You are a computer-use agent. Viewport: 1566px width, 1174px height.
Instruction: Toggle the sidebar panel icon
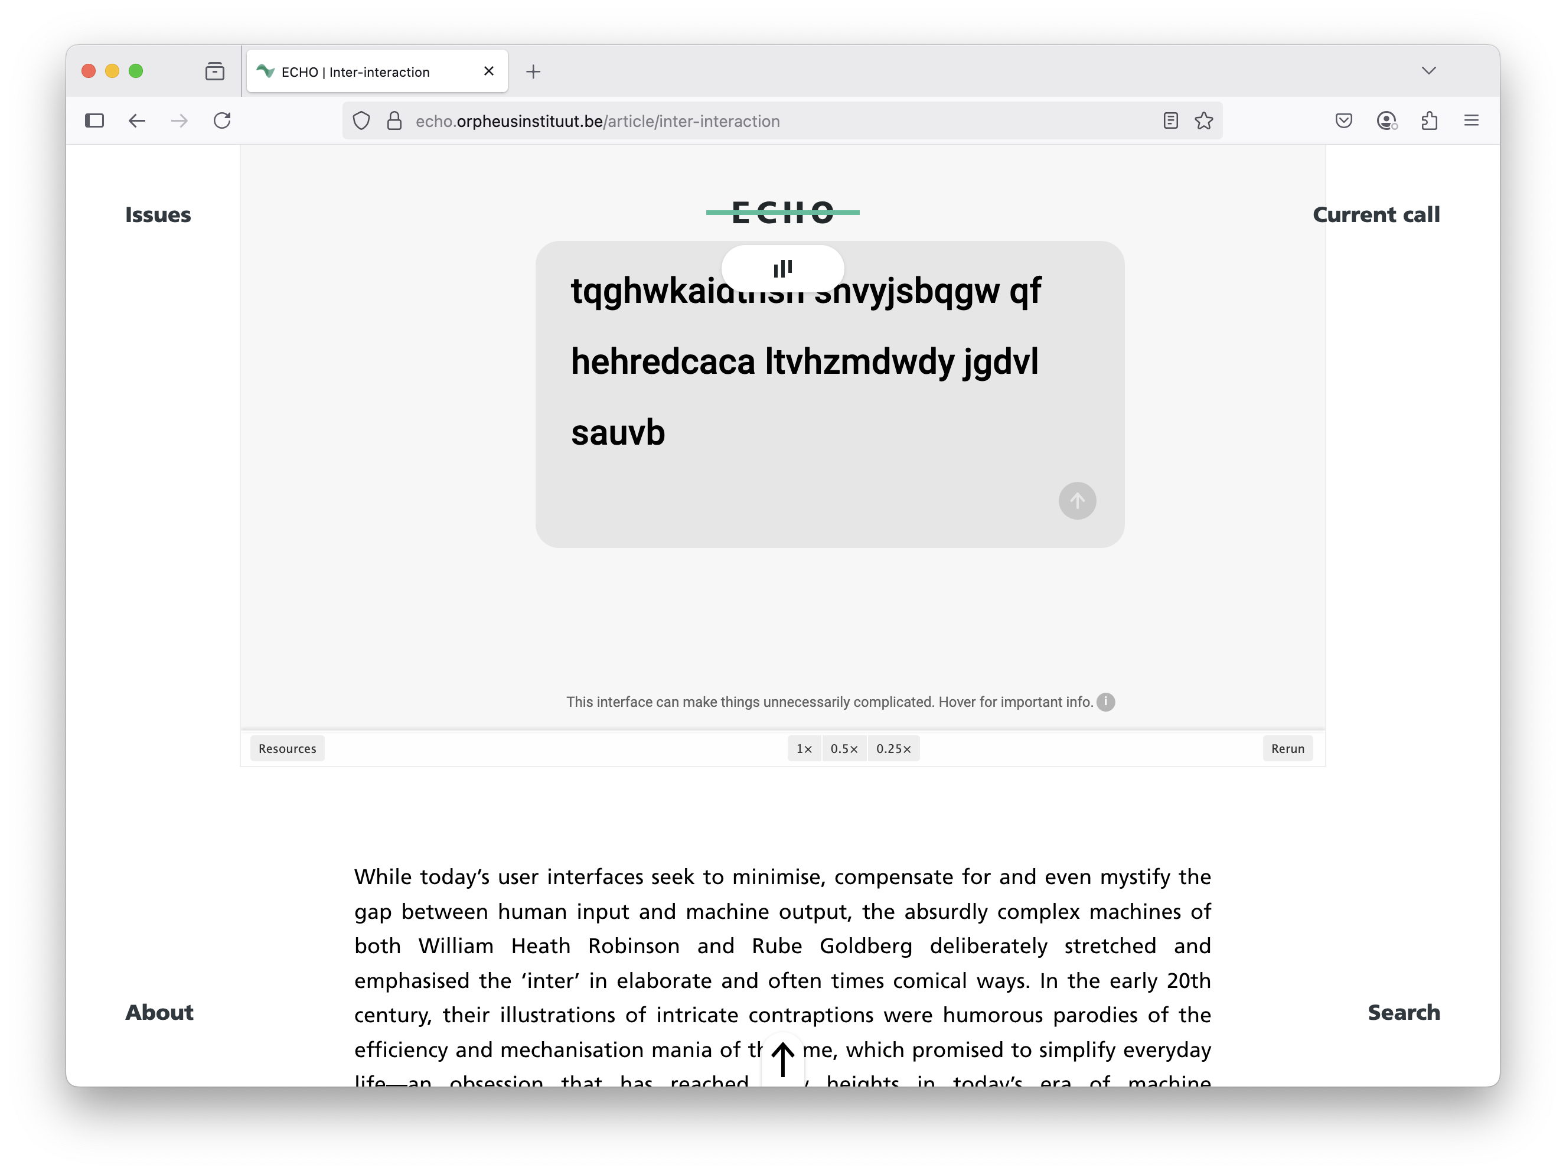coord(94,121)
